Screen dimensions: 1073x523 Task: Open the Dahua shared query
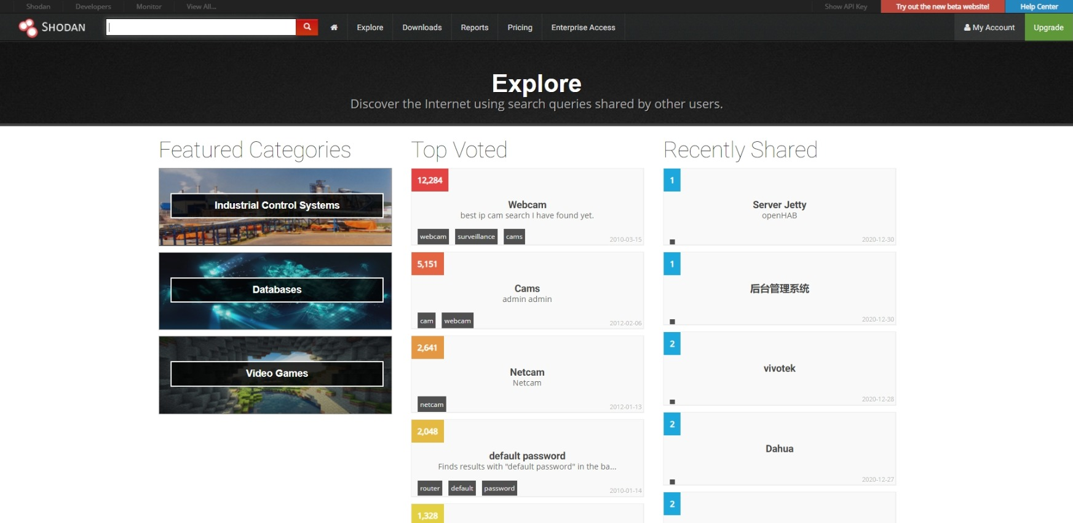[779, 449]
